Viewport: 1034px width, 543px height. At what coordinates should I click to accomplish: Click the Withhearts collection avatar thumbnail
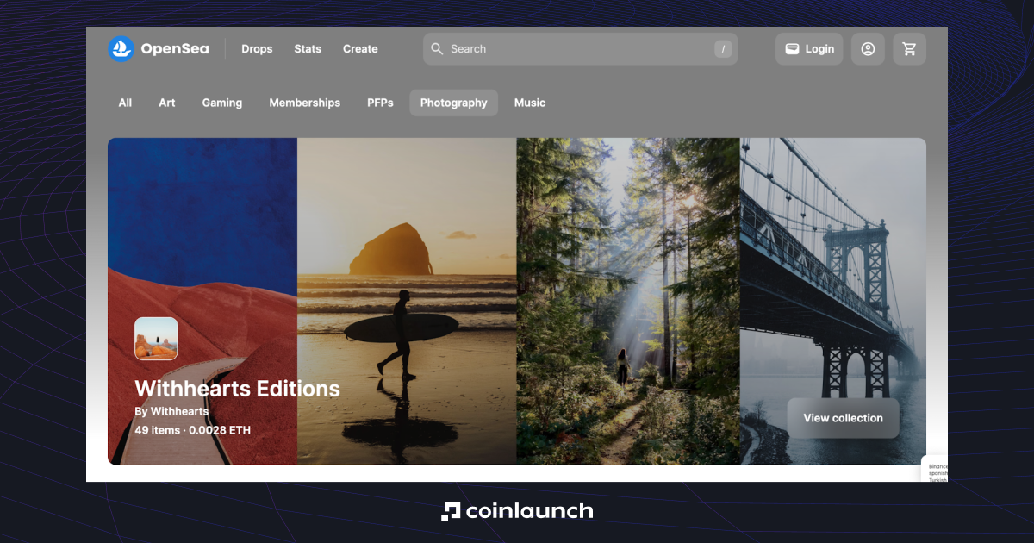(x=156, y=339)
